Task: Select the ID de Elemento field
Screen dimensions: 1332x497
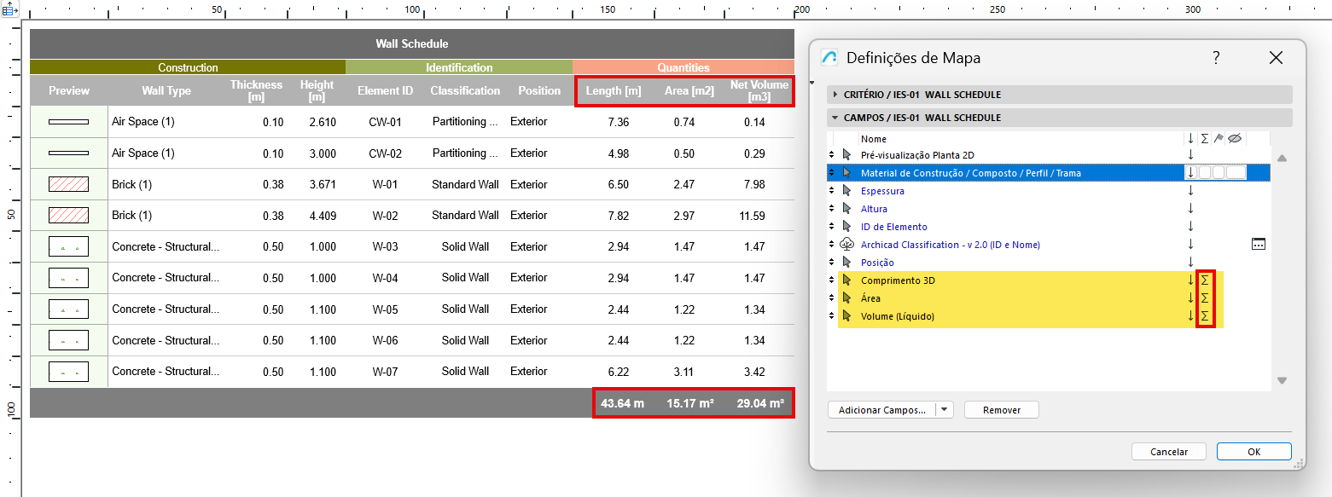Action: coord(893,227)
